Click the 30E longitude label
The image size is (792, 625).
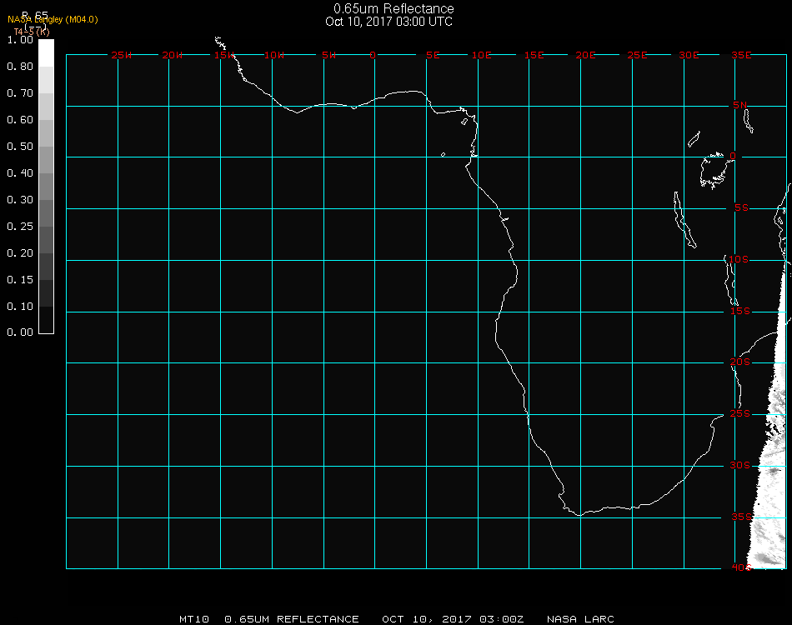tap(689, 55)
